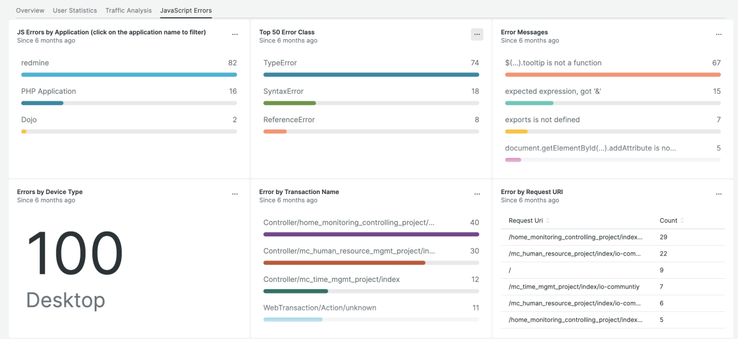Image resolution: width=738 pixels, height=339 pixels.
Task: Filter by the redmine application
Action: coord(34,63)
